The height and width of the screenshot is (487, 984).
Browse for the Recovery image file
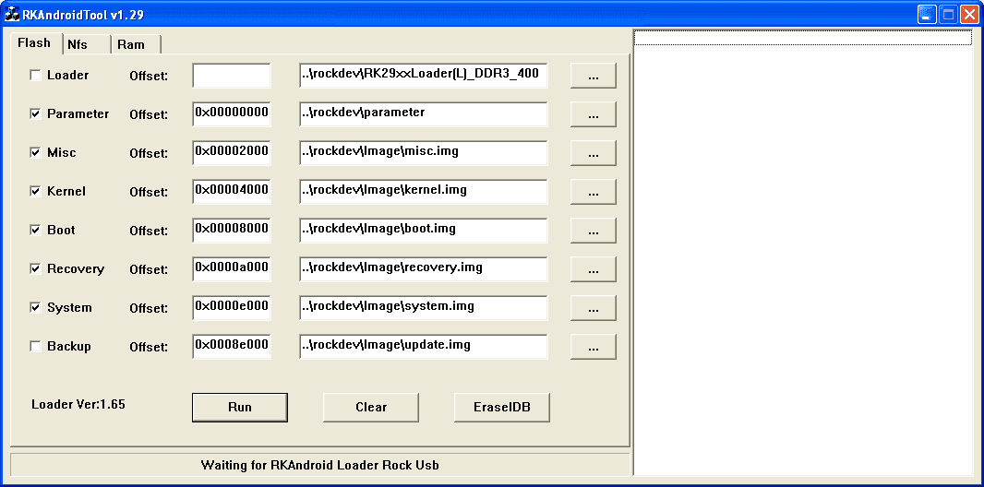(593, 270)
